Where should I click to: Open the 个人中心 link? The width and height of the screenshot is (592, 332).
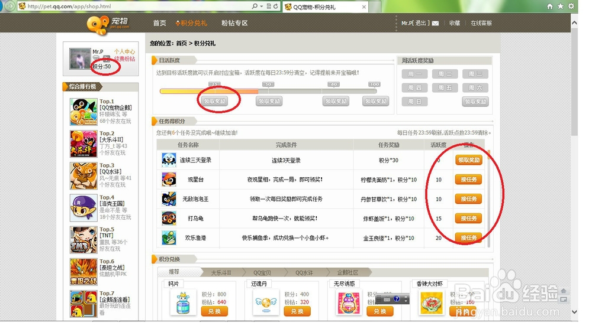124,51
